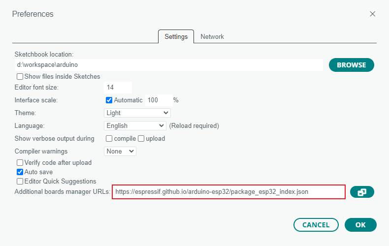The image size is (389, 246).
Task: Switch to the Network tab
Action: click(x=212, y=37)
